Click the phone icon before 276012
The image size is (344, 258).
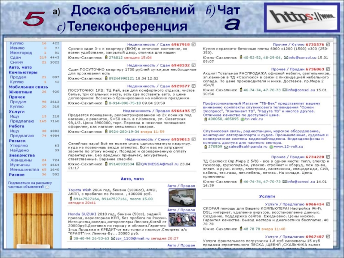click(106, 58)
